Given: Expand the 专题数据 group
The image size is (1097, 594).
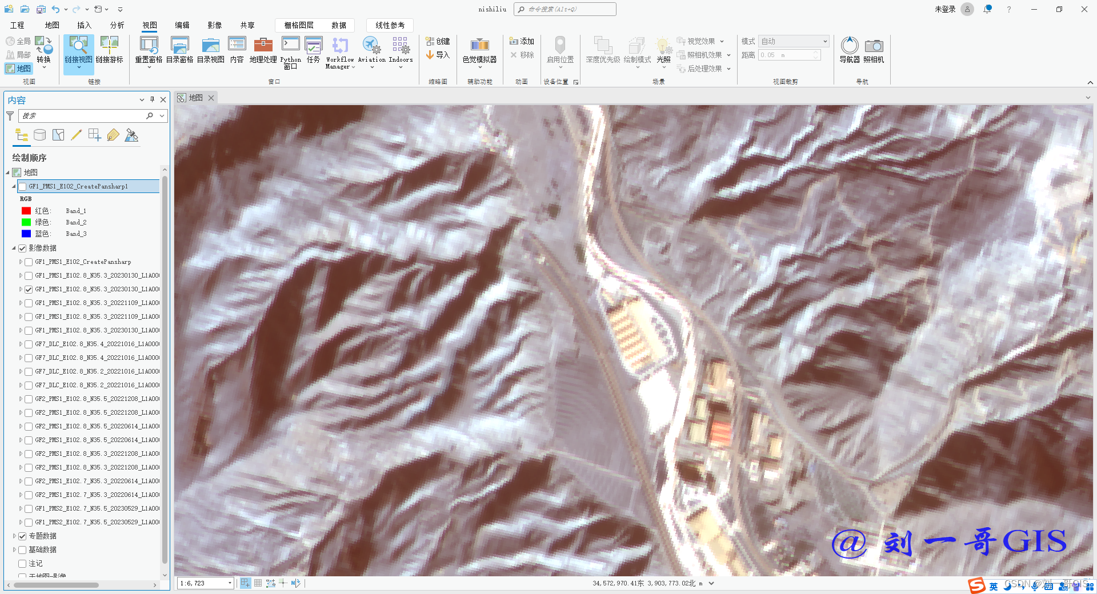Looking at the screenshot, I should [14, 536].
